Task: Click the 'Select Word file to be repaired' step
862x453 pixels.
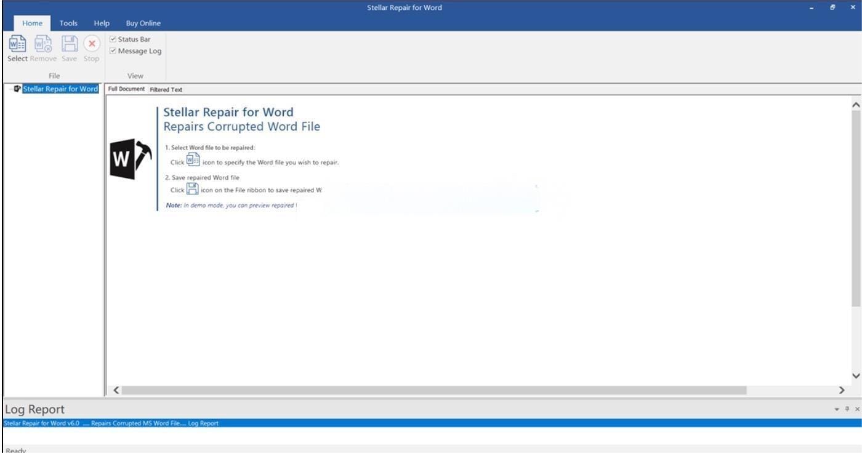Action: coord(210,148)
